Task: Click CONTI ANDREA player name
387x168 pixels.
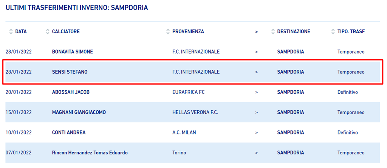Action: click(68, 133)
